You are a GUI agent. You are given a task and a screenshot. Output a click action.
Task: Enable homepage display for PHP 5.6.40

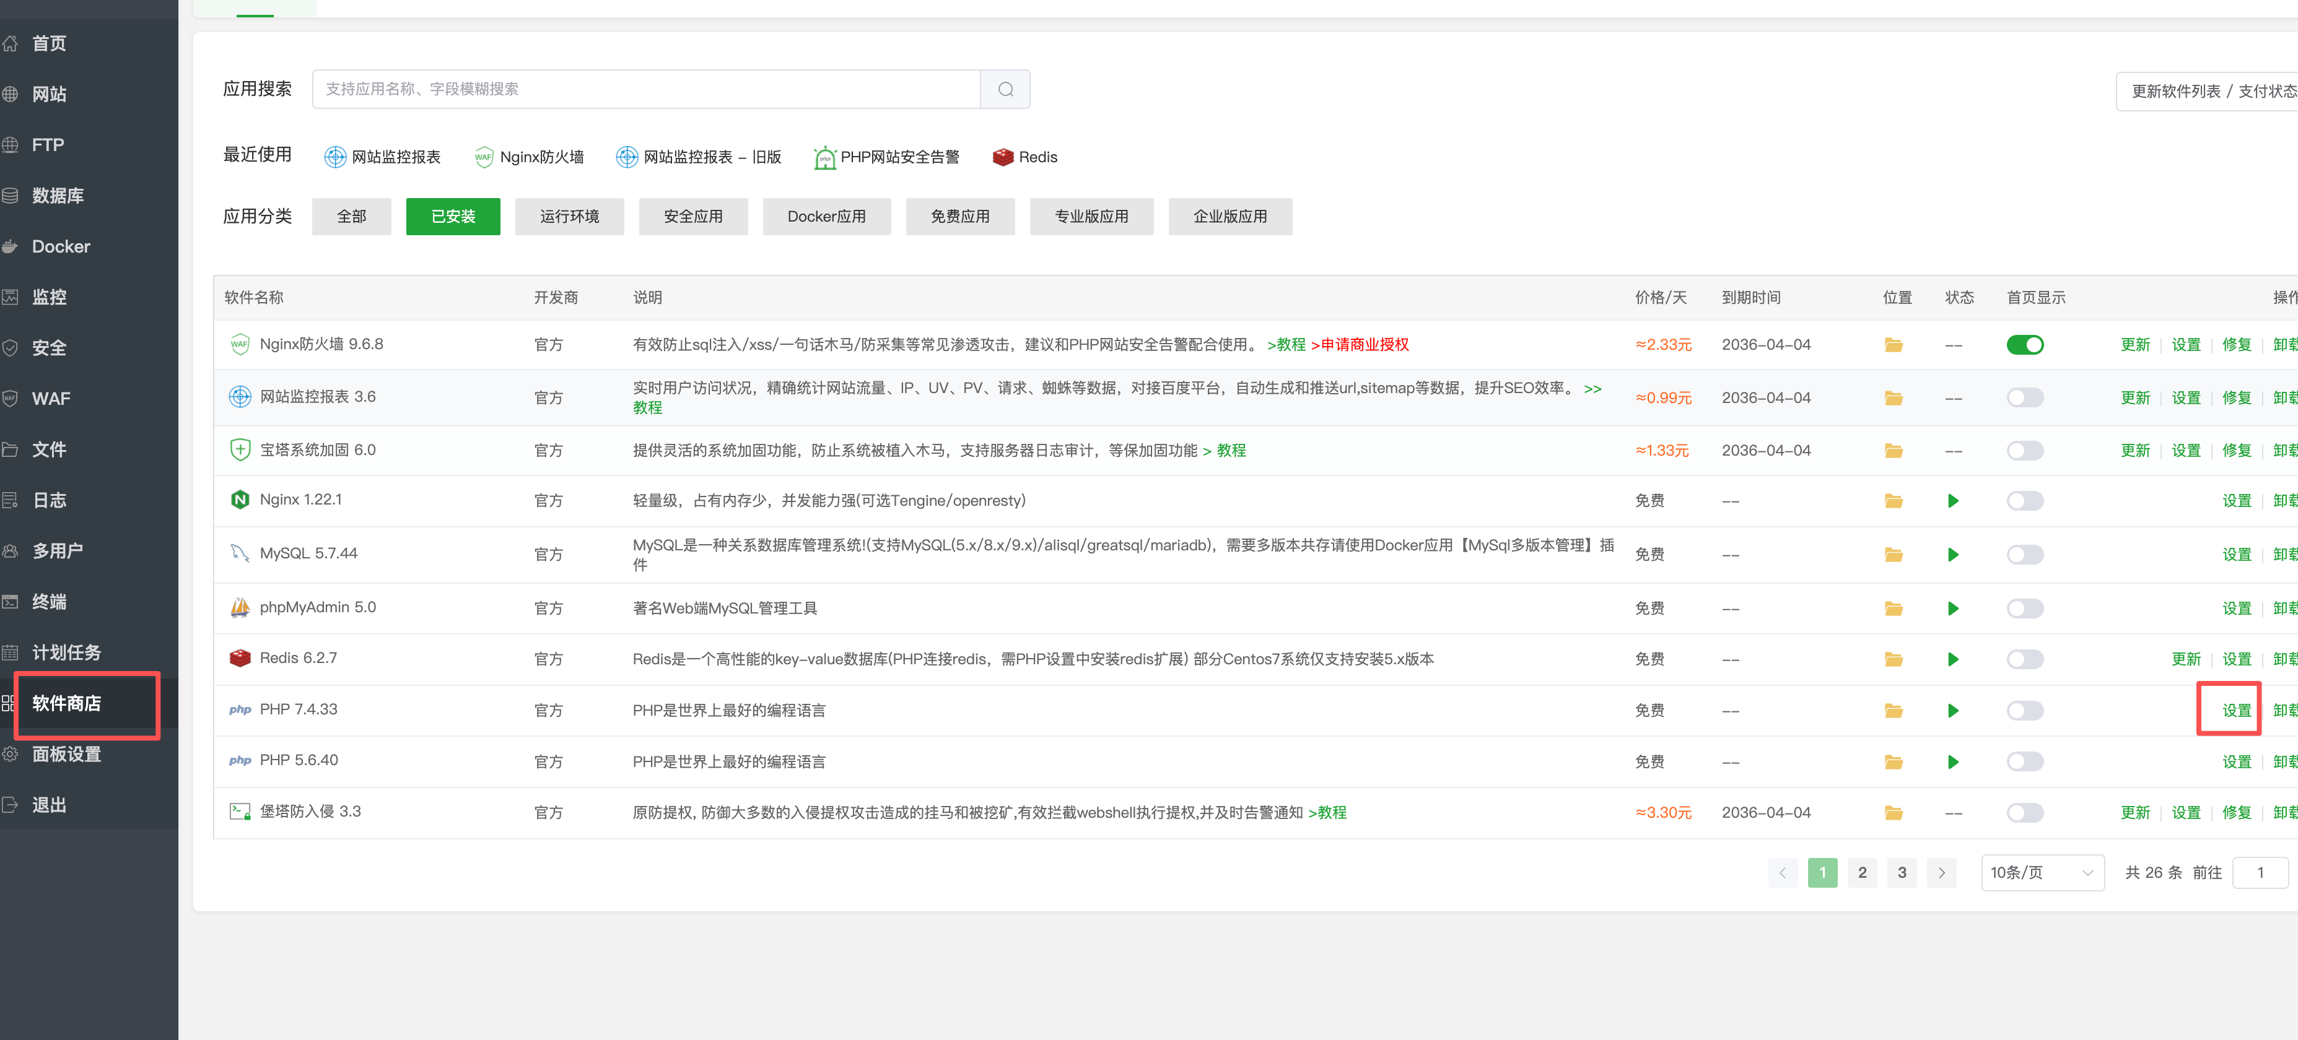point(2024,761)
